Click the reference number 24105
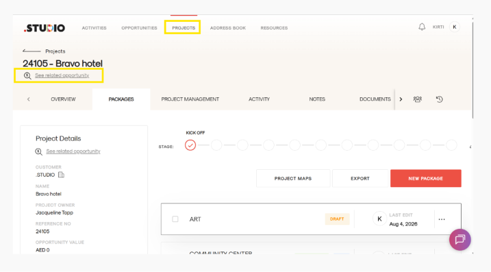 [42, 232]
